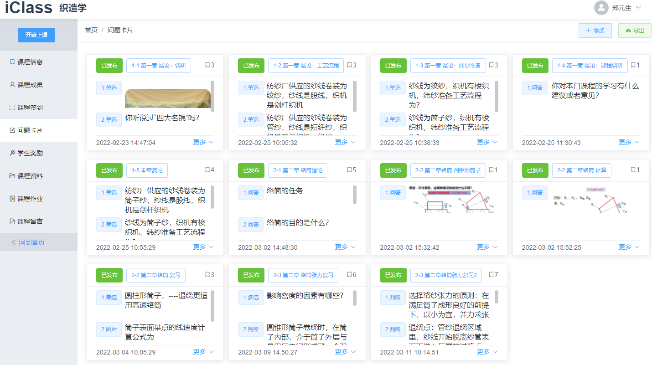The width and height of the screenshot is (652, 365).
Task: Toggle 已发布 status on 1-5 本章复习 card
Action: pos(109,170)
